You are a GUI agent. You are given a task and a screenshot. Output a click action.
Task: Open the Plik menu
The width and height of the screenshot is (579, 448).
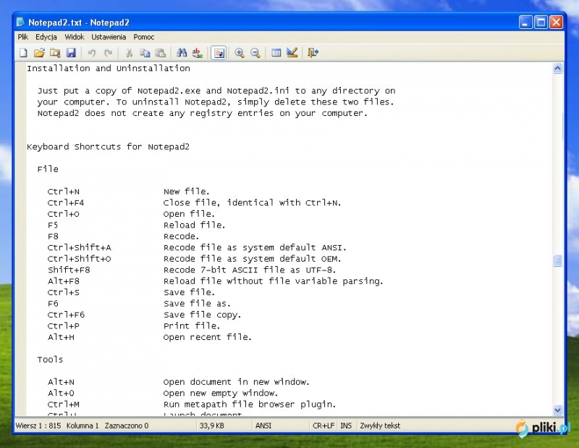(x=23, y=37)
